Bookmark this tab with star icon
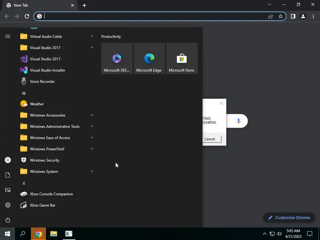 coord(281,16)
